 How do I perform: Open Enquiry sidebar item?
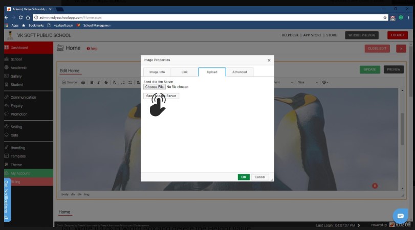[x=29, y=106]
